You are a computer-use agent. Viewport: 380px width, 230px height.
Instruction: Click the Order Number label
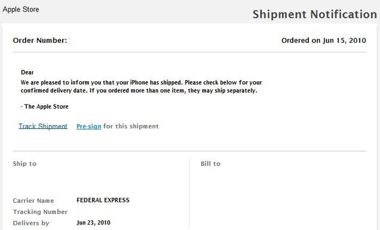point(40,41)
